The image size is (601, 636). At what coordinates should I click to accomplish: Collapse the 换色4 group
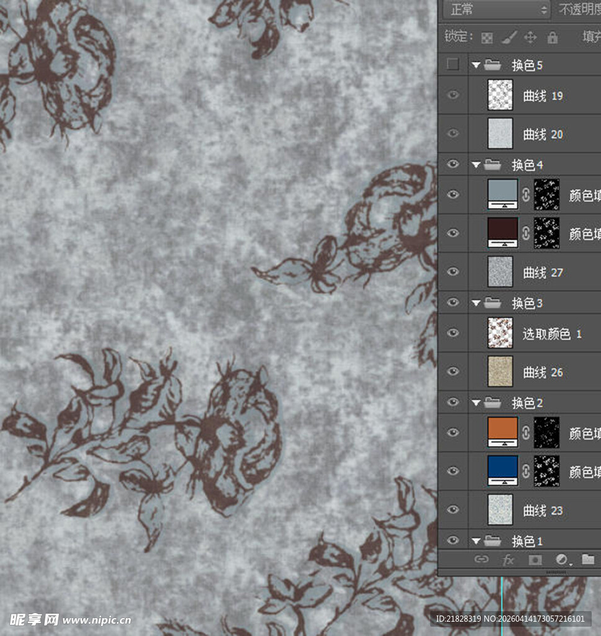click(476, 165)
